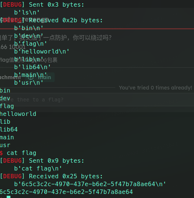Click the '$ cat flag' command prompt line
Viewport: 194px width, 198px height.
click(x=18, y=153)
